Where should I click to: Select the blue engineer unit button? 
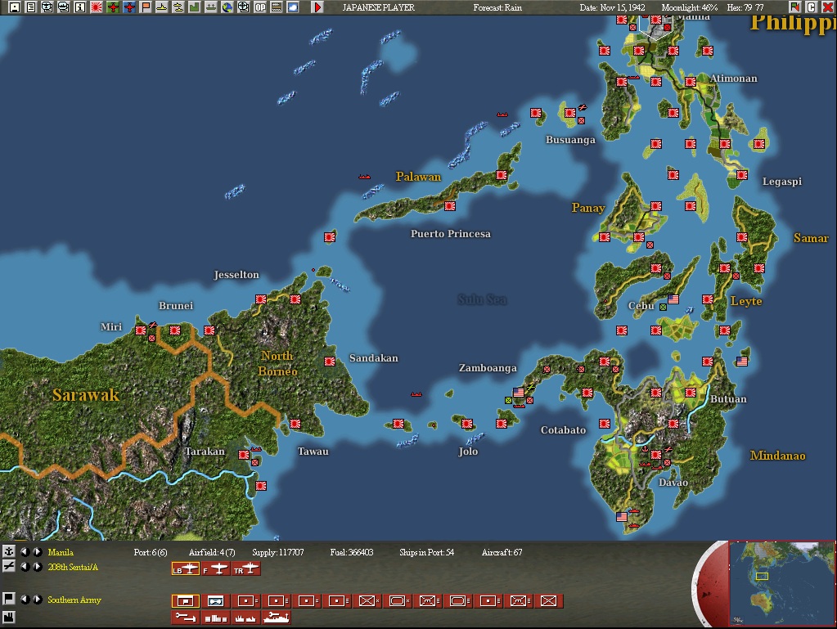(216, 601)
